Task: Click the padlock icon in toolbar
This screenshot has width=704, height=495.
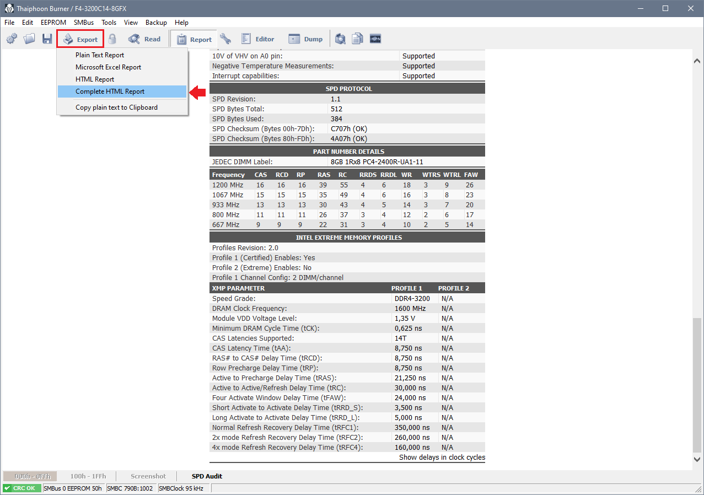Action: click(112, 39)
